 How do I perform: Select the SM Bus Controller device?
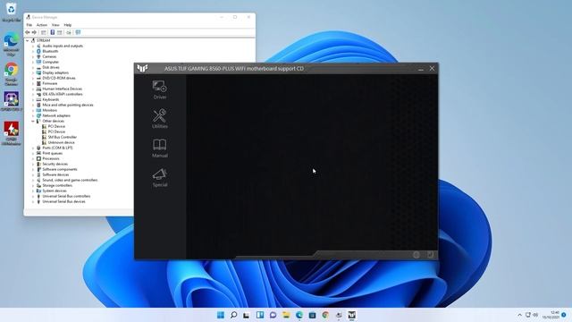63,137
